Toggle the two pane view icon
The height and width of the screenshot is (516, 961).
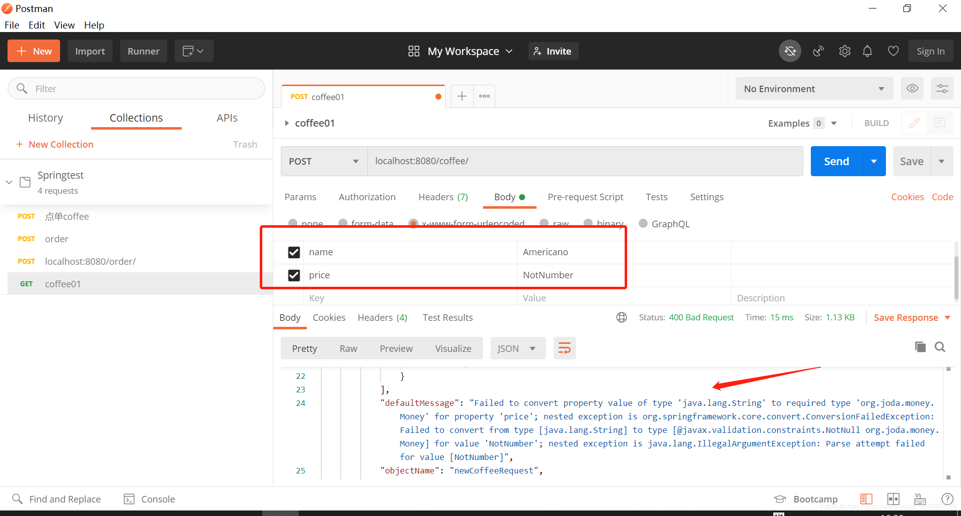tap(893, 499)
